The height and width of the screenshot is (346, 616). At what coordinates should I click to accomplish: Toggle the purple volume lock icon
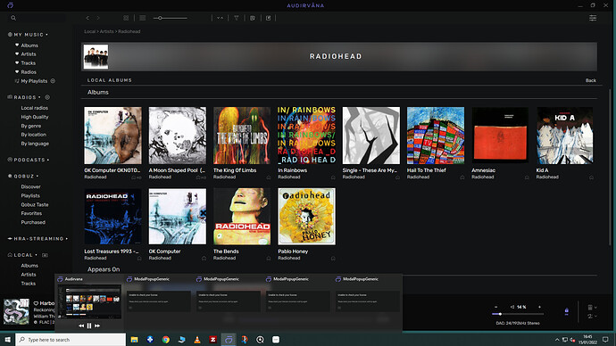click(x=567, y=311)
